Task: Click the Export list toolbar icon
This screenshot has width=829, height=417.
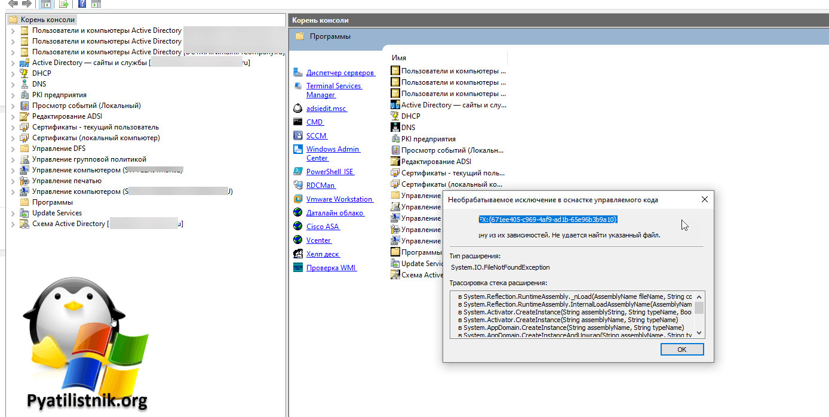Action: (64, 4)
